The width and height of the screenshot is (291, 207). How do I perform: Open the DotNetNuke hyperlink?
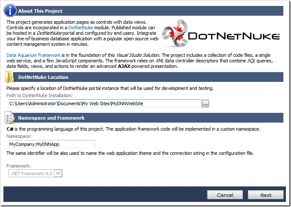pos(81,28)
